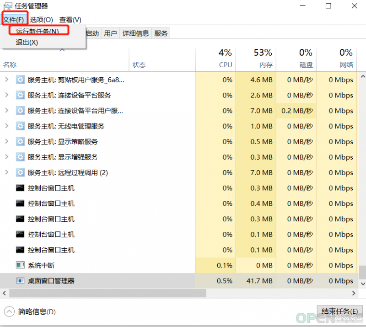Image resolution: width=366 pixels, height=327 pixels.
Task: Click gear icon of 远程过程调用 row
Action: (x=20, y=173)
